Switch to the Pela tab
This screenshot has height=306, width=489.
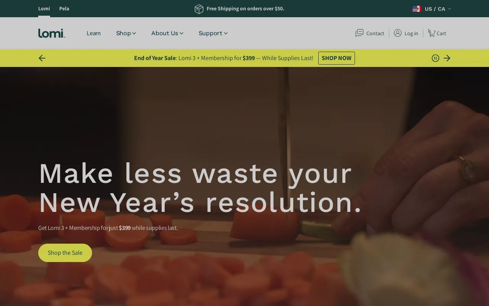pos(64,8)
